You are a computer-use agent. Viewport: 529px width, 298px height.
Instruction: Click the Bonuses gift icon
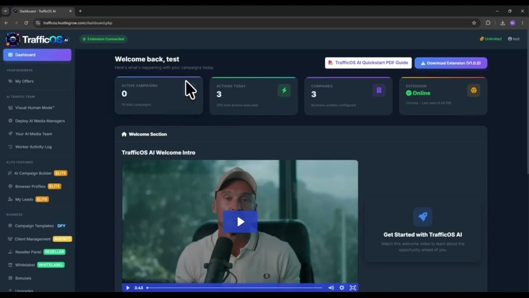(10, 278)
